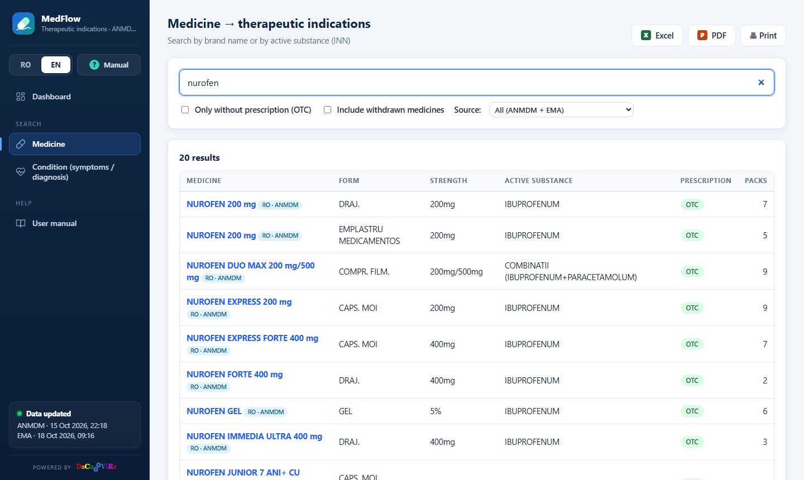Click the green Data updated status dot
Viewport: 804px width, 480px height.
pos(20,414)
